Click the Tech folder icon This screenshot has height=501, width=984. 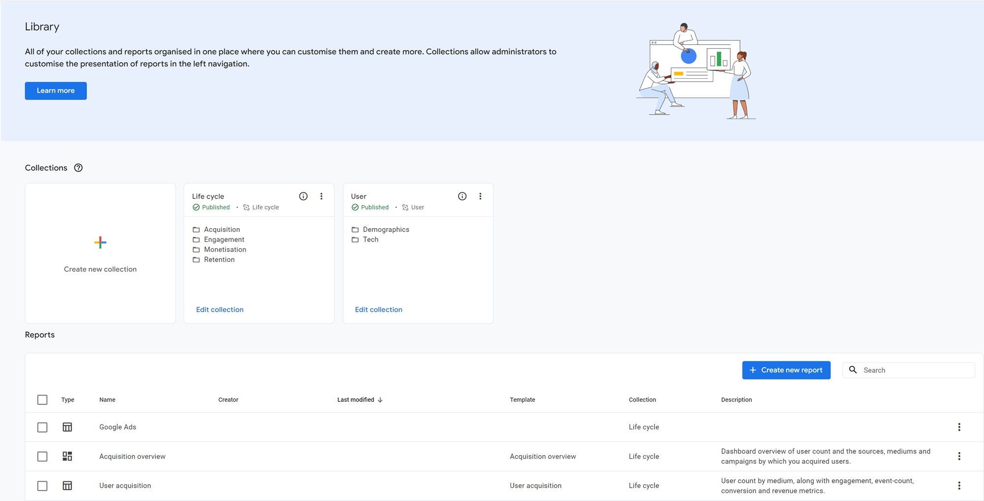[x=355, y=239]
